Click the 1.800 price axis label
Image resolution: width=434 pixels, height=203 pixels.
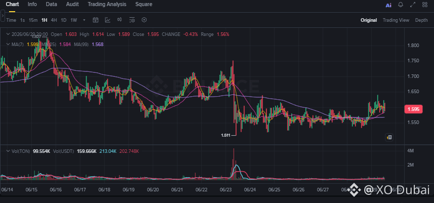pyautogui.click(x=414, y=46)
